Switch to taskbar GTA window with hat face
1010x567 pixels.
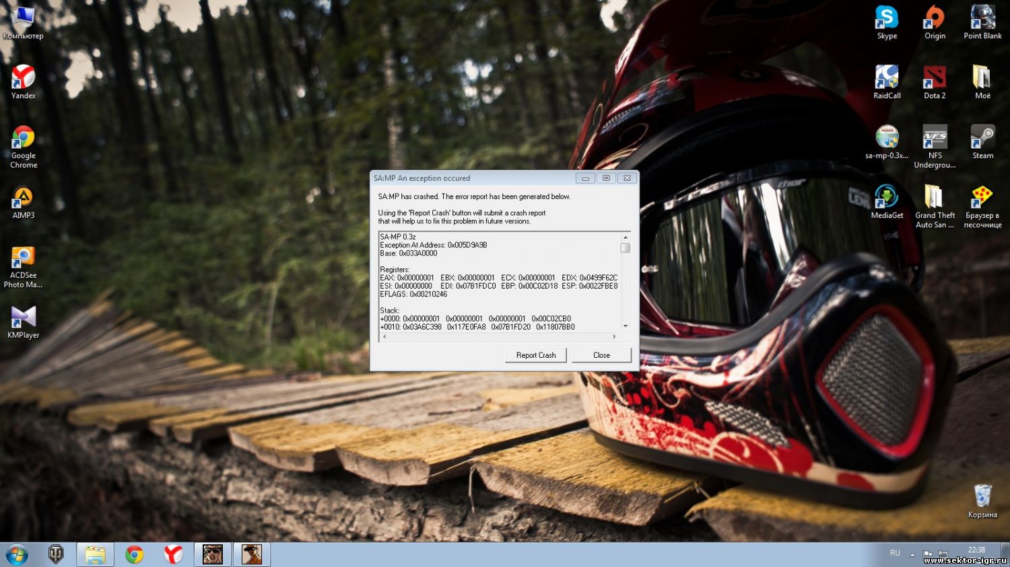pos(252,554)
